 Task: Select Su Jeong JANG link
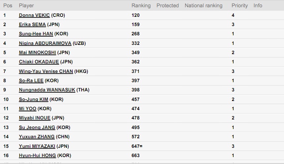37,127
